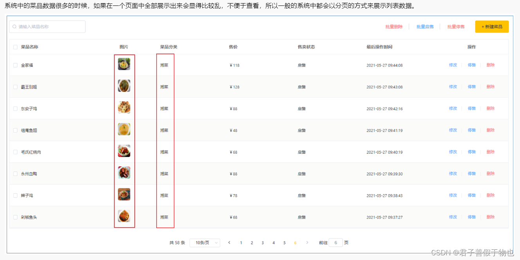Click the 前往 page number input field
Image resolution: width=520 pixels, height=260 pixels.
[x=336, y=242]
